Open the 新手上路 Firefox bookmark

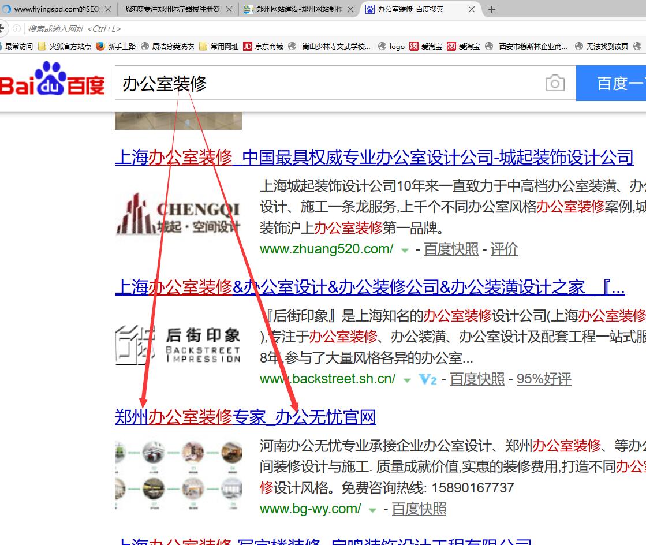click(x=116, y=47)
